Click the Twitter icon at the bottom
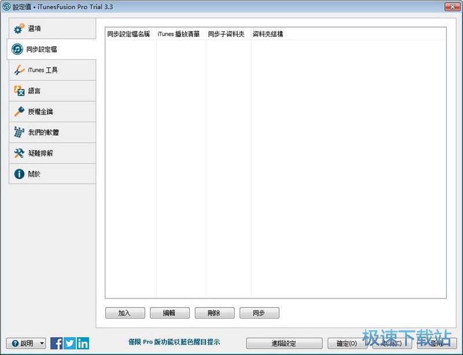The width and height of the screenshot is (463, 355). click(x=69, y=343)
